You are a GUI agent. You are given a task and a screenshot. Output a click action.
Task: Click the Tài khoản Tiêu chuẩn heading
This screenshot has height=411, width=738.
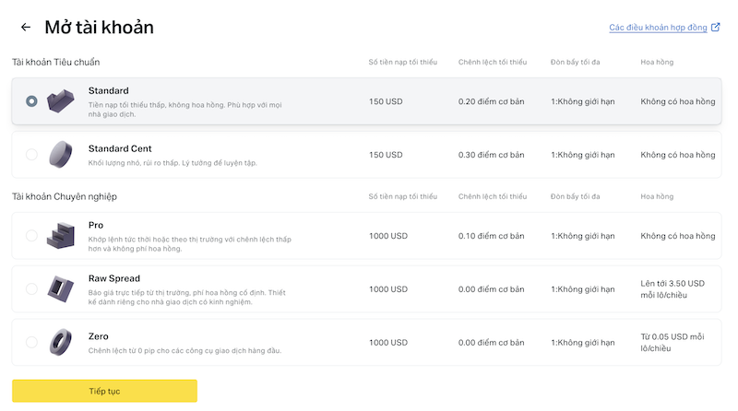click(56, 62)
